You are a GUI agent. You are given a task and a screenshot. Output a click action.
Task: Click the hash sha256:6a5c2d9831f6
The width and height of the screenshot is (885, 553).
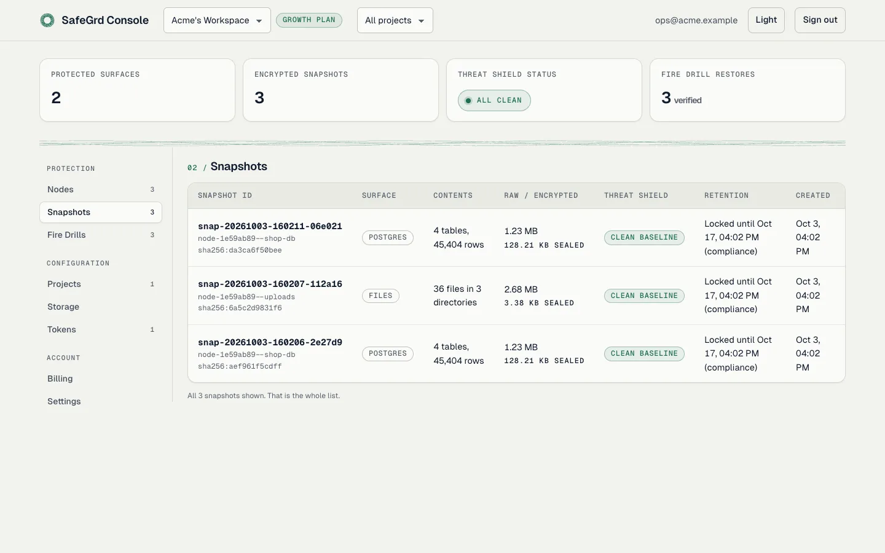240,308
